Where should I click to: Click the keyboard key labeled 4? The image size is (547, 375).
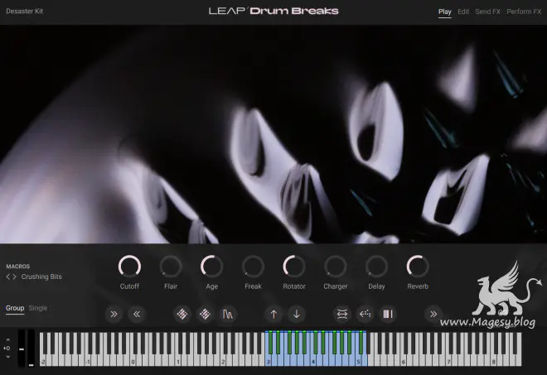click(x=313, y=361)
